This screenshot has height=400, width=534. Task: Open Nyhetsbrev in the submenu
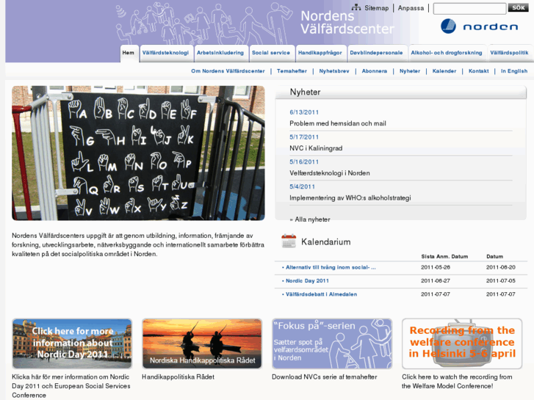click(x=334, y=71)
